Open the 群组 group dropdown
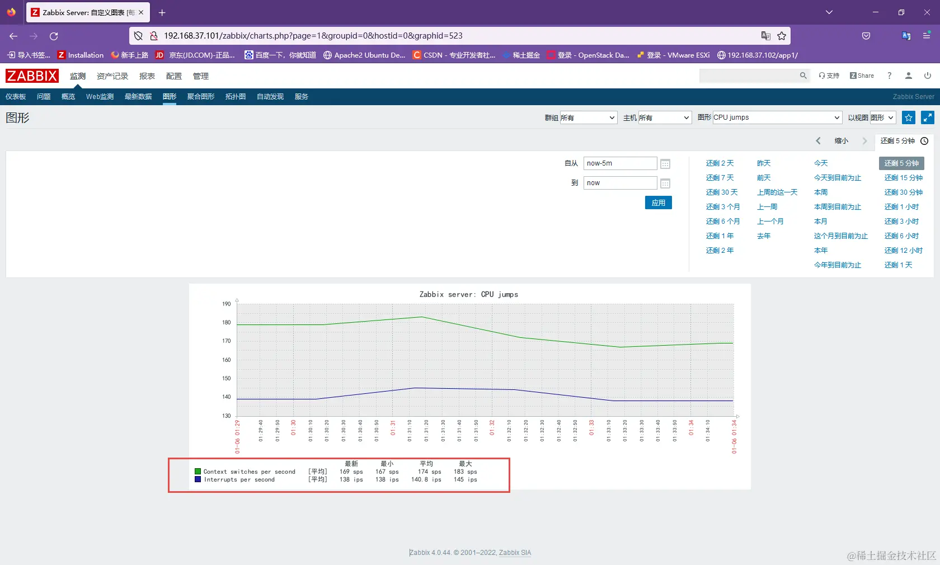Viewport: 940px width, 565px height. tap(588, 117)
